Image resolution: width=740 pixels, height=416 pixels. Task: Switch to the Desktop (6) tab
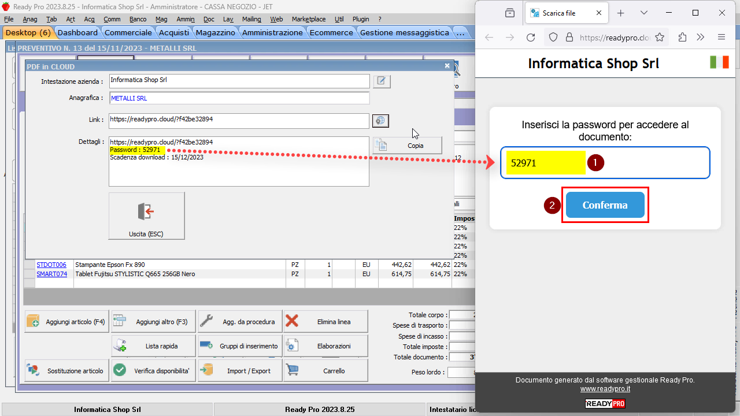(28, 33)
